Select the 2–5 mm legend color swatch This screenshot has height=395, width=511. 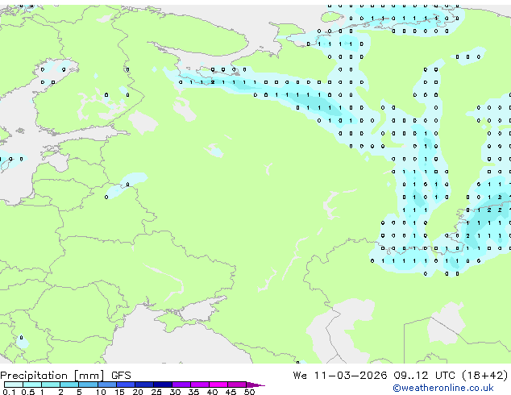69,385
